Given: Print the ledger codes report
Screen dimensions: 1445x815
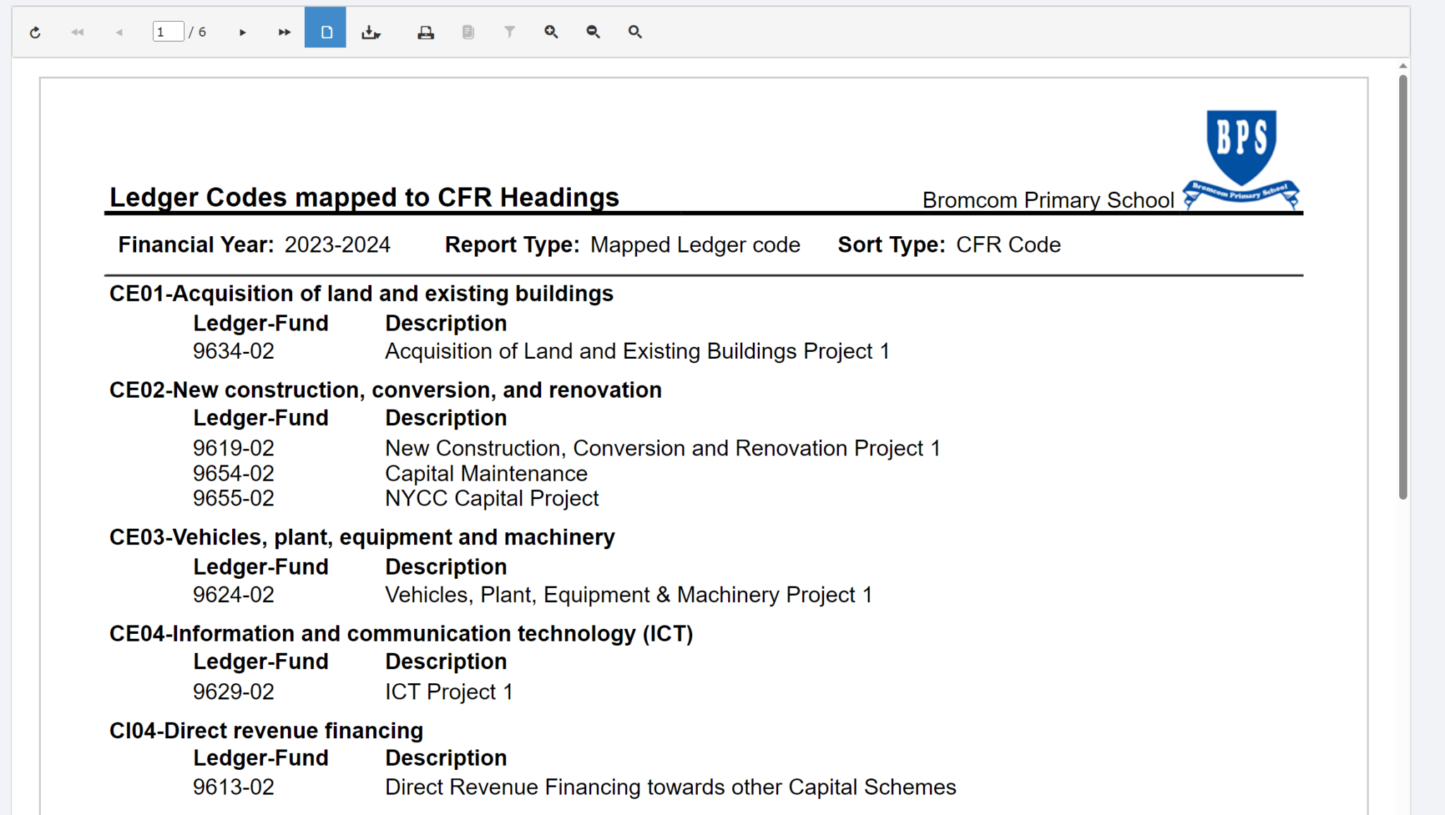Looking at the screenshot, I should pos(426,32).
